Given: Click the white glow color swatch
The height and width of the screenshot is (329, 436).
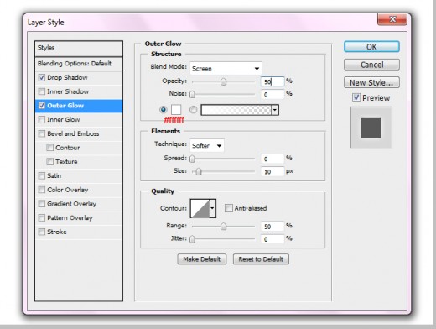Looking at the screenshot, I should [176, 110].
